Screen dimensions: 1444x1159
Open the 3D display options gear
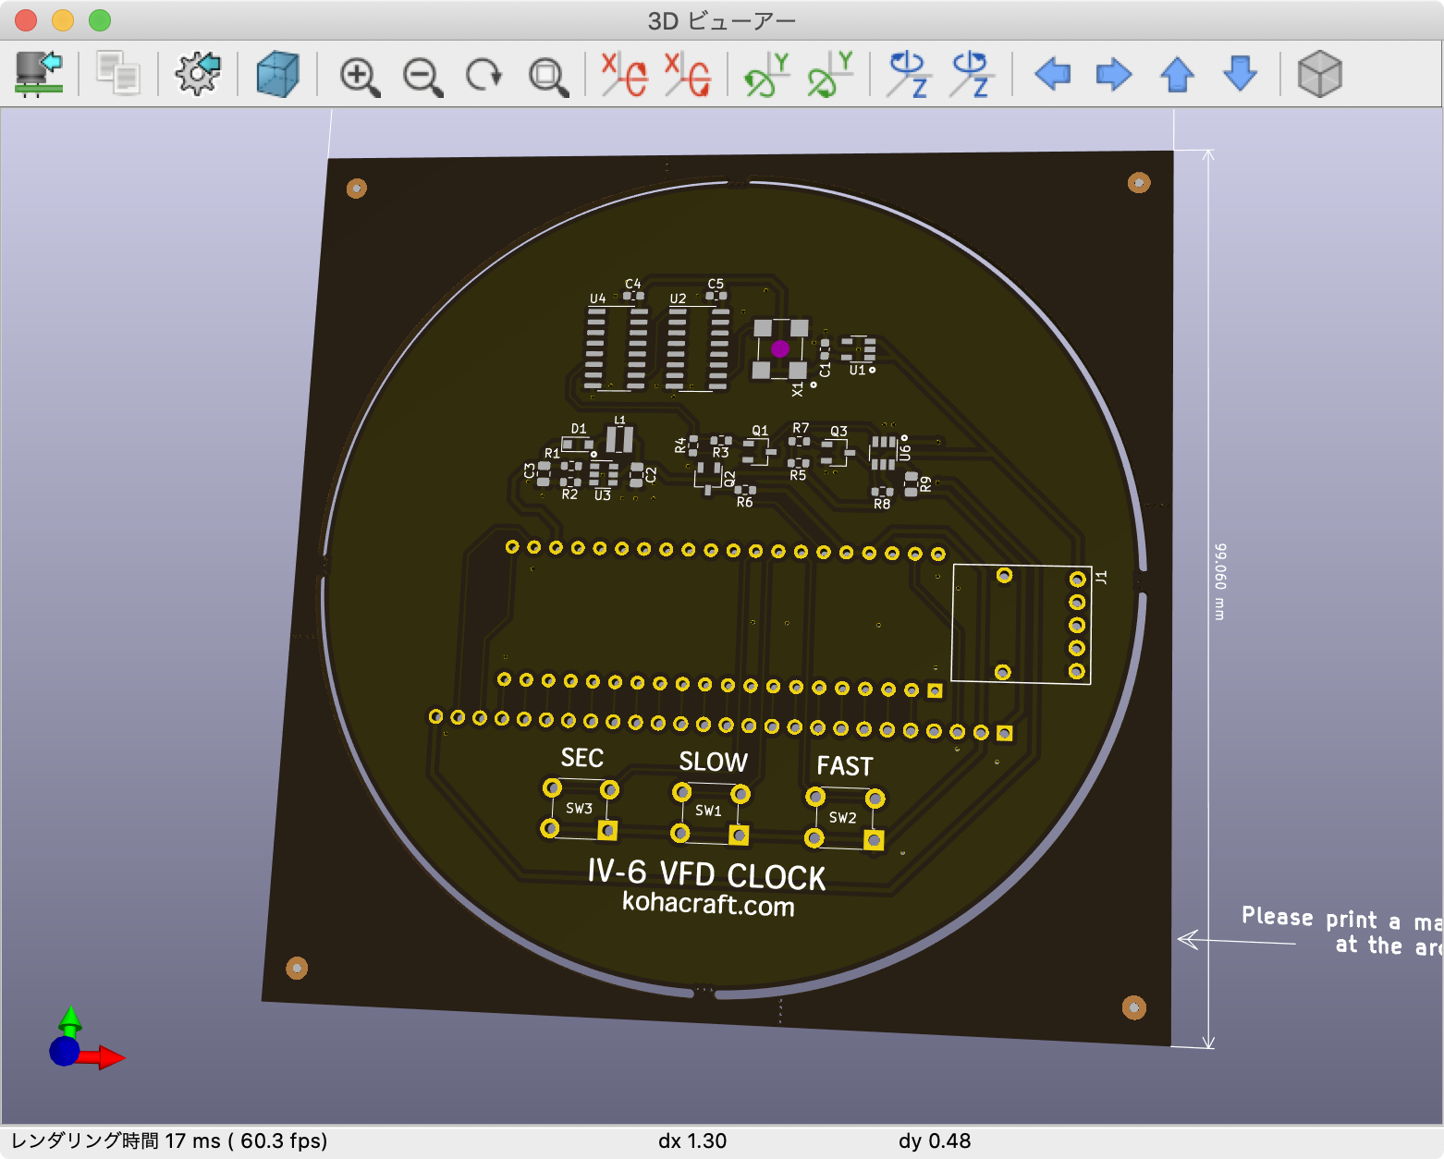click(198, 74)
